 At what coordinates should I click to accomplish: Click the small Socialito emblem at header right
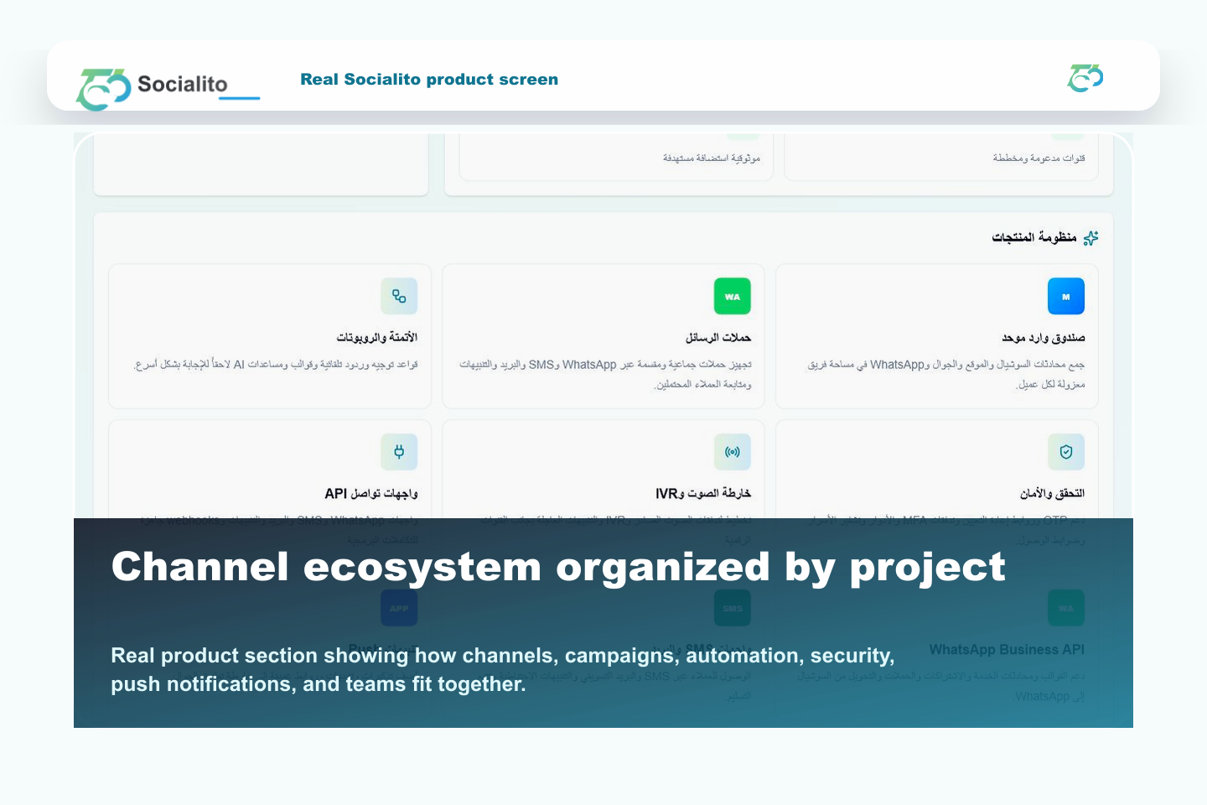tap(1085, 78)
